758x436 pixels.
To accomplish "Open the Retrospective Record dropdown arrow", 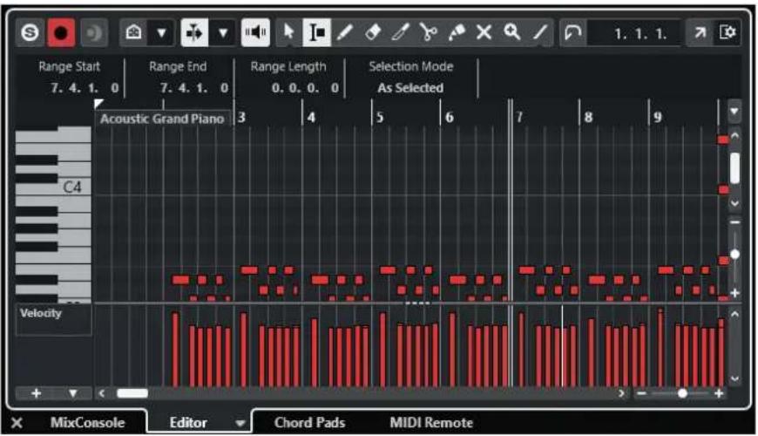I will pos(161,33).
